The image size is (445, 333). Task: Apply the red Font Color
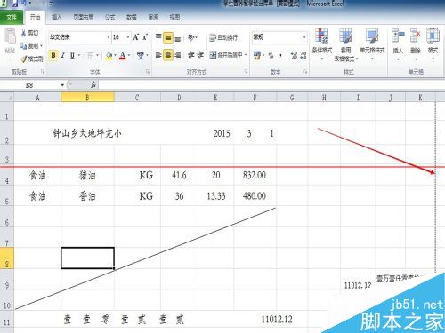(123, 55)
